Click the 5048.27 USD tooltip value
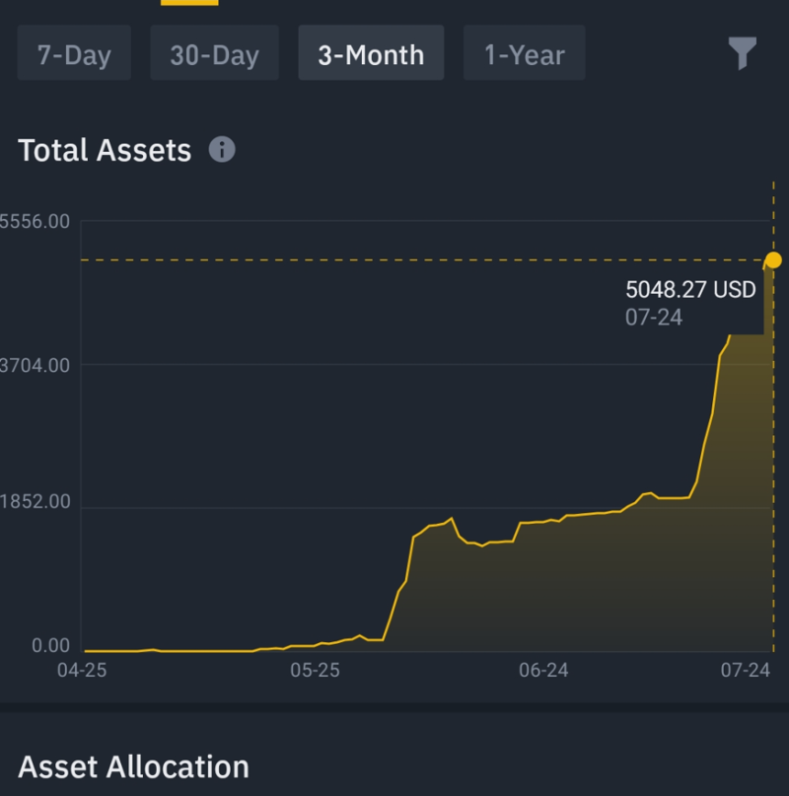The width and height of the screenshot is (789, 796). pos(690,290)
